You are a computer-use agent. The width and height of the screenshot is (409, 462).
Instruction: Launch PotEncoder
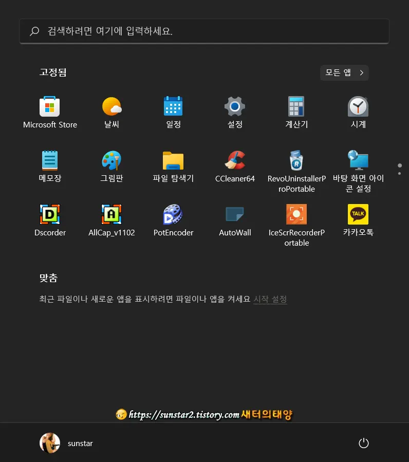[x=173, y=220]
